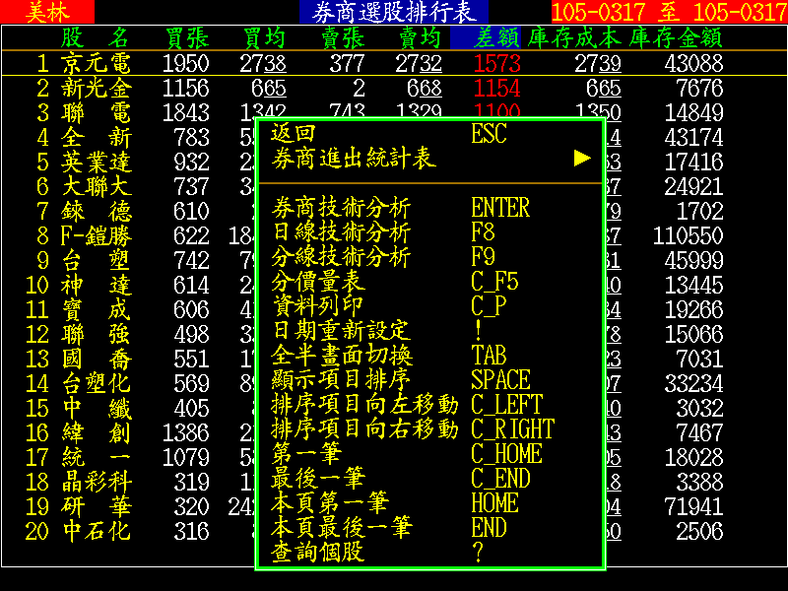Click 排序項目向左移動 entry

coord(364,405)
